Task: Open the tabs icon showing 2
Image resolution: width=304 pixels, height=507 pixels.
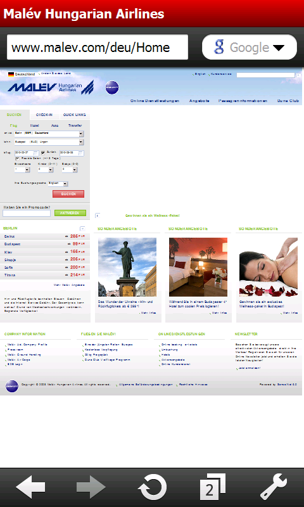Action: click(213, 486)
